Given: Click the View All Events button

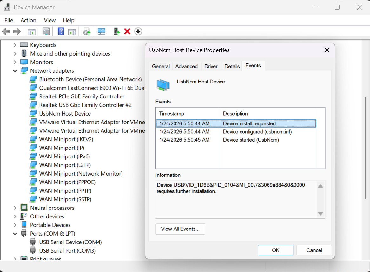Looking at the screenshot, I should pos(180,229).
